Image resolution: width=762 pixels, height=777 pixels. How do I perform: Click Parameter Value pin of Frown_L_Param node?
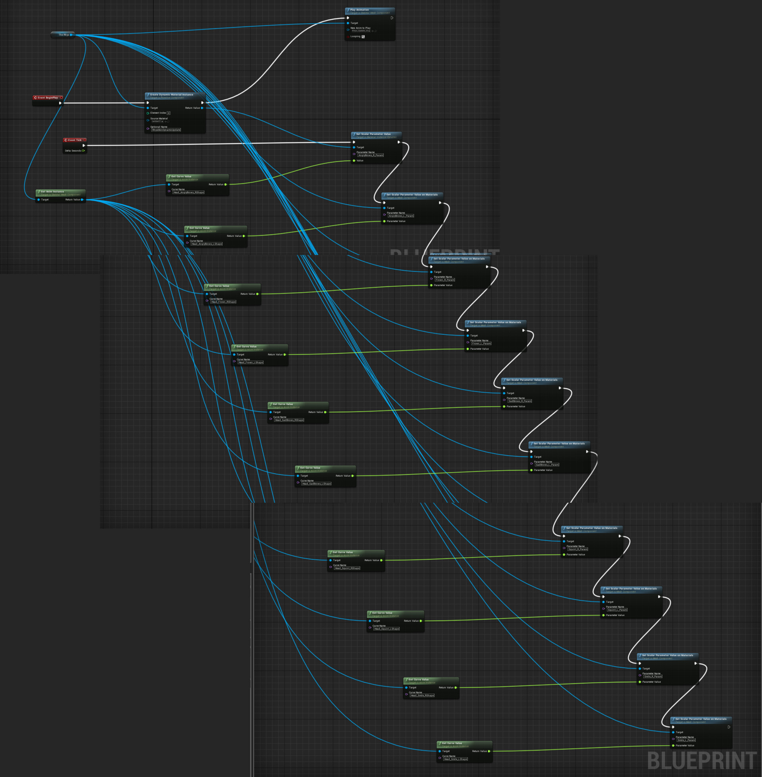[x=468, y=349]
